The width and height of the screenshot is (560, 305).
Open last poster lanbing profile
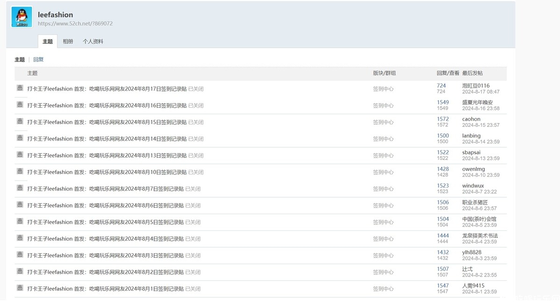click(x=471, y=136)
